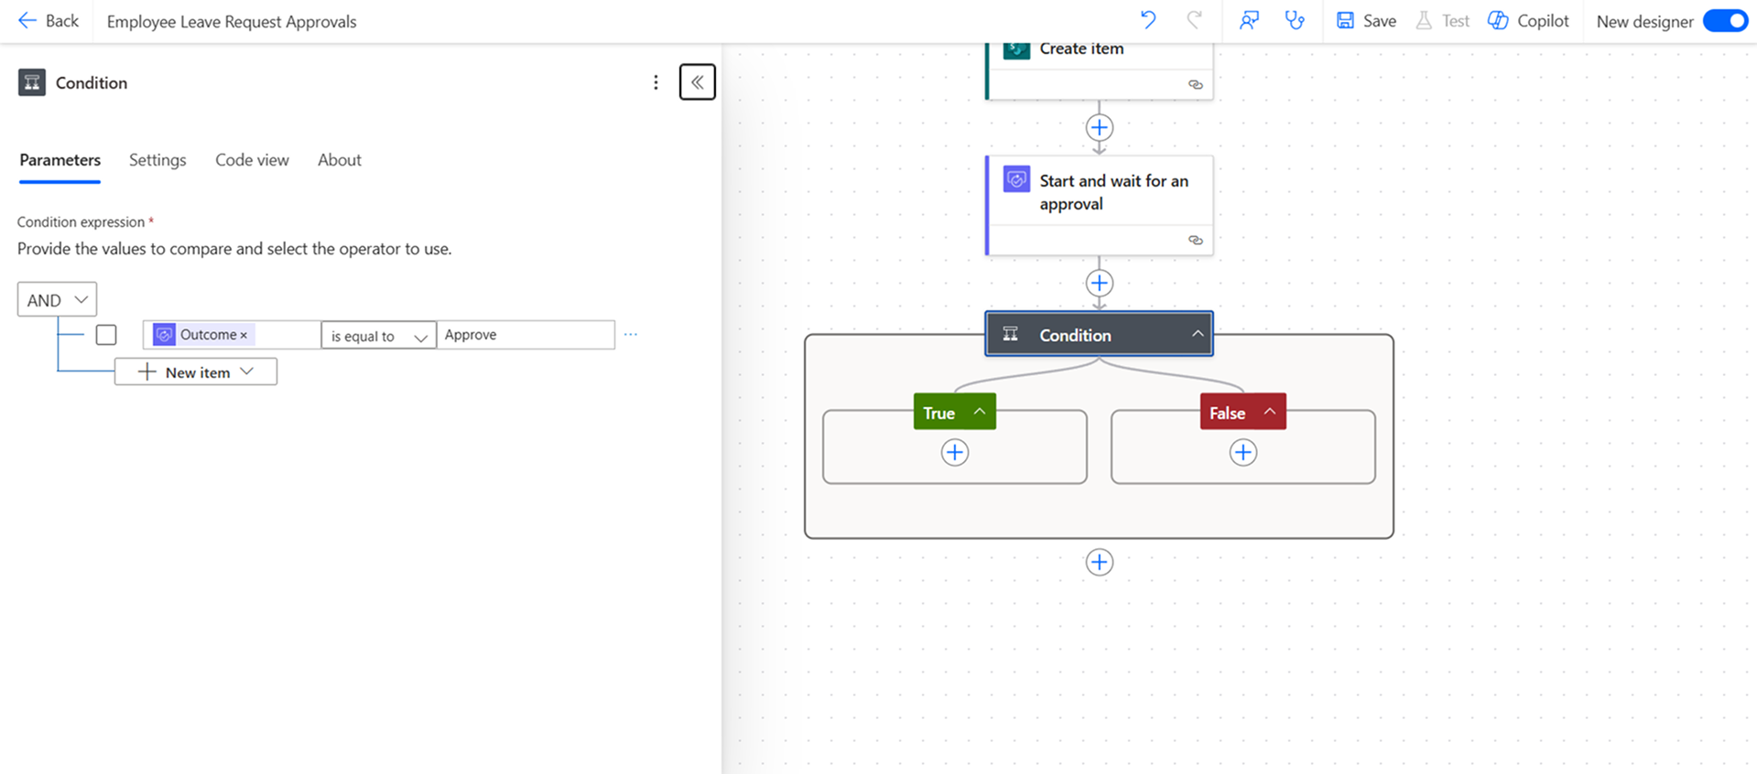The height and width of the screenshot is (774, 1757).
Task: Open the condition row ellipsis menu
Action: tap(631, 335)
